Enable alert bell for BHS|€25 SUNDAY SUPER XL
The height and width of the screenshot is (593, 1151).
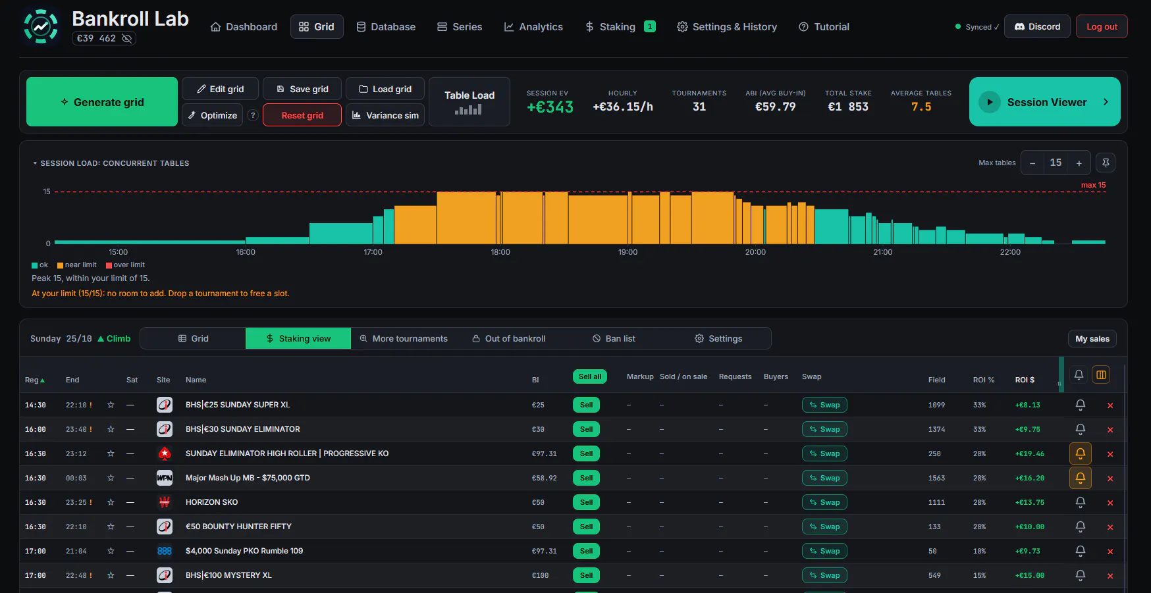[1080, 405]
